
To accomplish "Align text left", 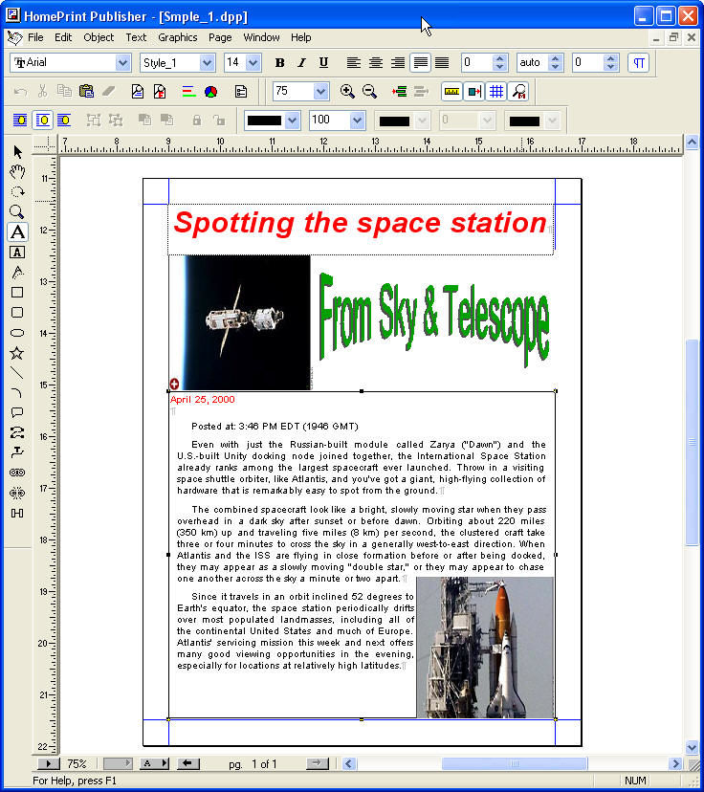I will 354,62.
